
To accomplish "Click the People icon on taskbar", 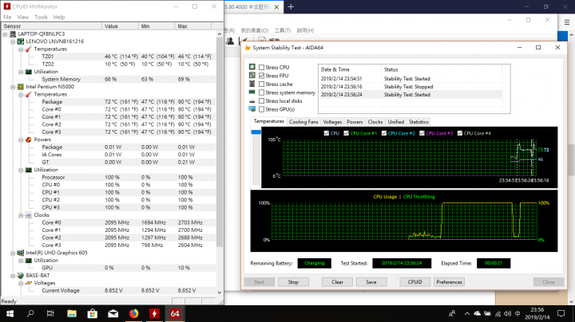I will (x=452, y=313).
